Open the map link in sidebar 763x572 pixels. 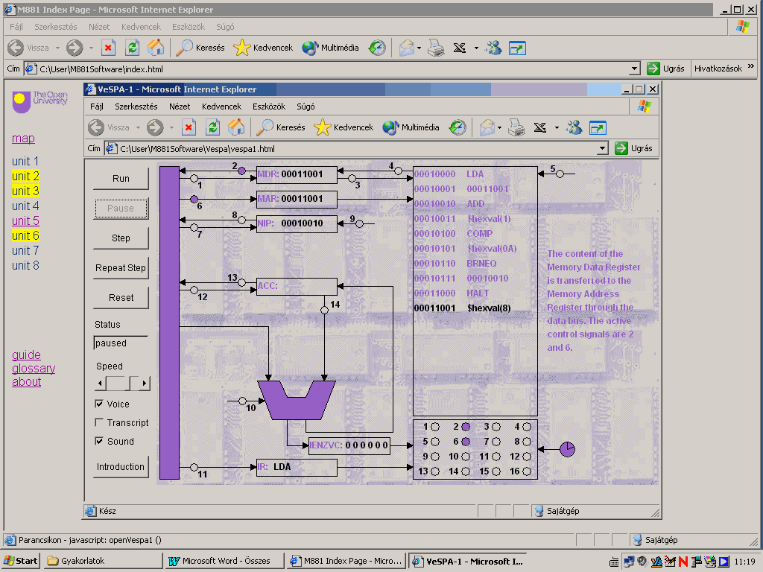(23, 138)
